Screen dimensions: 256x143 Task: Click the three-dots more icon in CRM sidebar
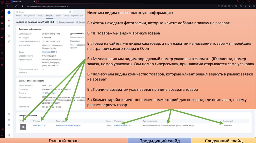(x=9, y=47)
